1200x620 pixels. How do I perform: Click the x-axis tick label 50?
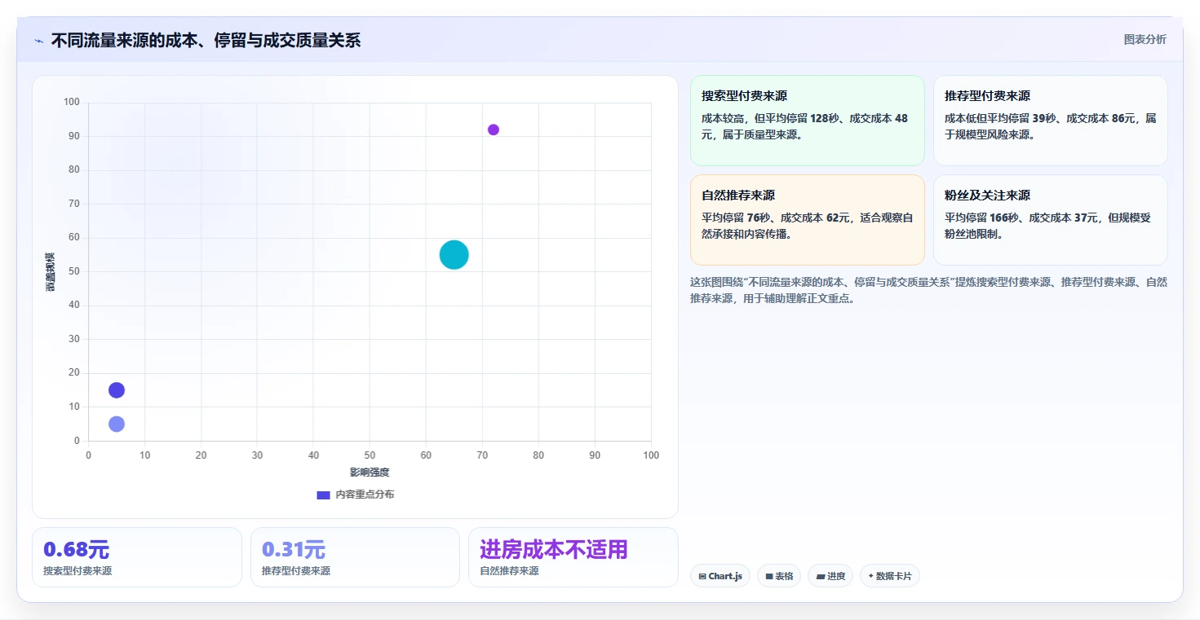point(370,455)
